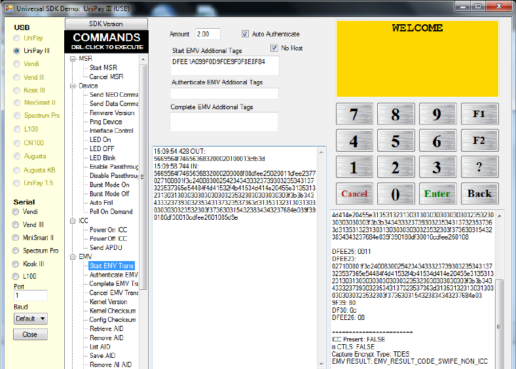Select the Serial Vendi radio button
The height and width of the screenshot is (369, 516).
pyautogui.click(x=16, y=212)
